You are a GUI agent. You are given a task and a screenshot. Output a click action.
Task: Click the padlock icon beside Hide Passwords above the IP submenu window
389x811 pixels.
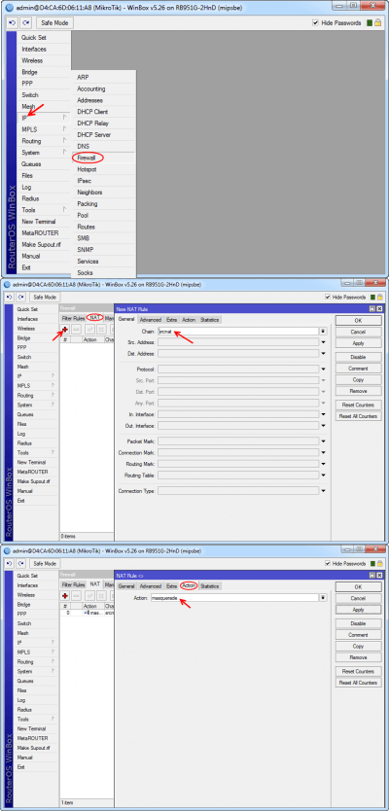tap(378, 23)
